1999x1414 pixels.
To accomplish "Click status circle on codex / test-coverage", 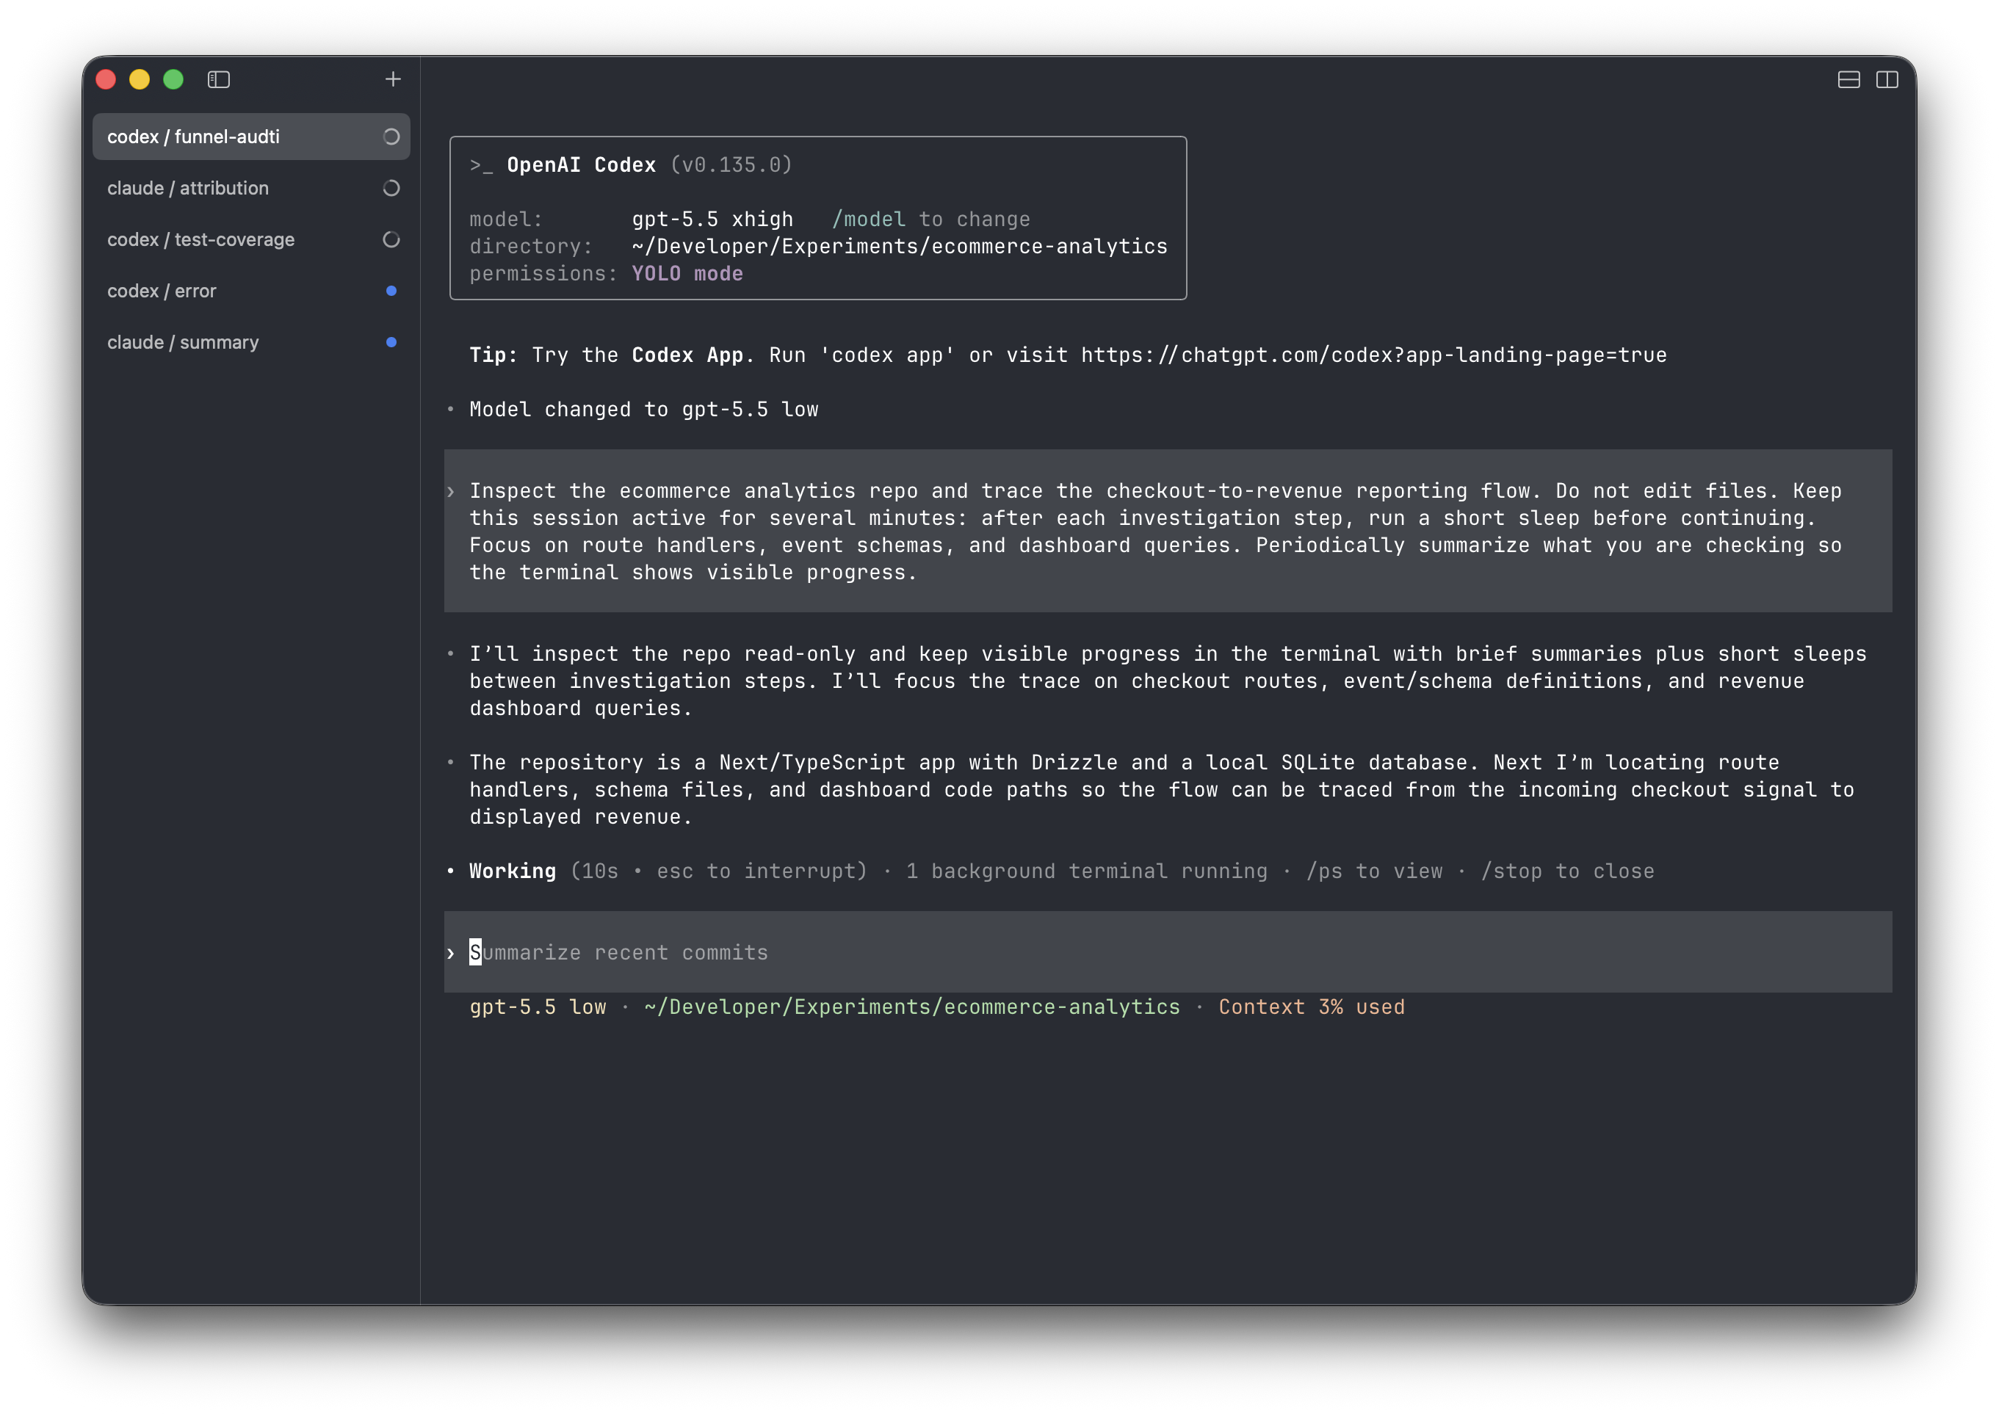I will click(x=391, y=239).
